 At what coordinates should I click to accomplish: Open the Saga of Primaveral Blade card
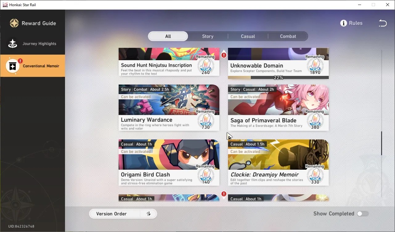click(278, 108)
